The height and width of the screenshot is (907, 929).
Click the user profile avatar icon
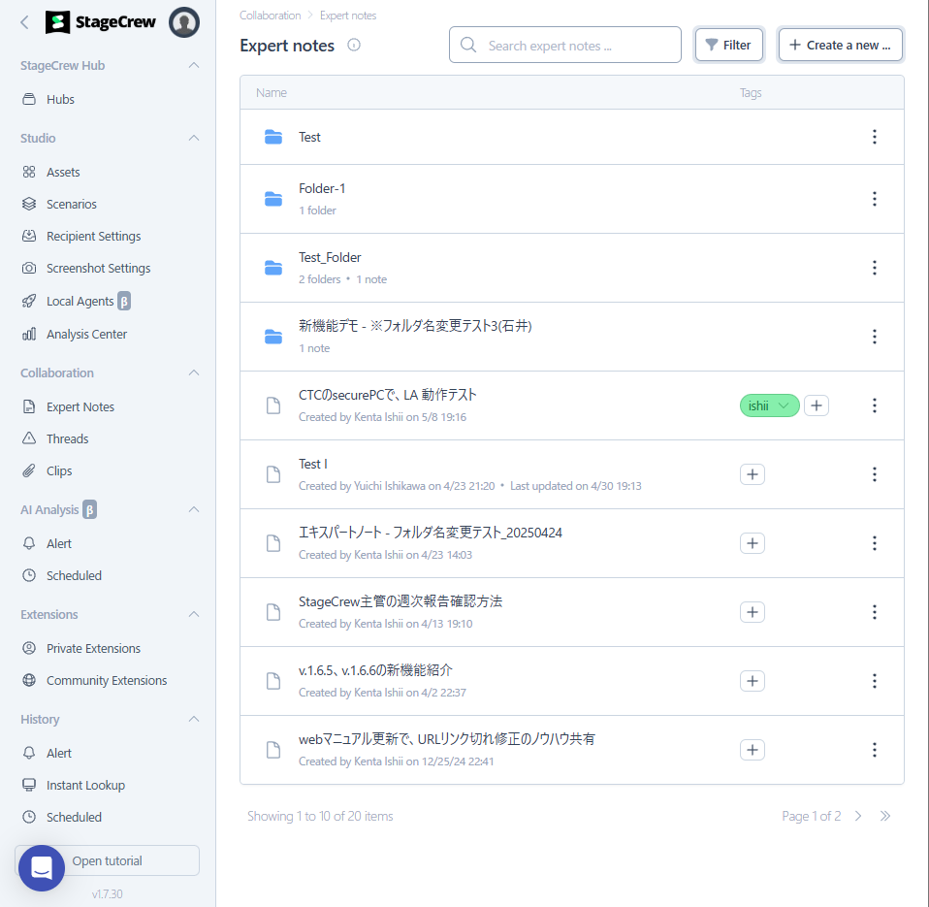(x=184, y=22)
